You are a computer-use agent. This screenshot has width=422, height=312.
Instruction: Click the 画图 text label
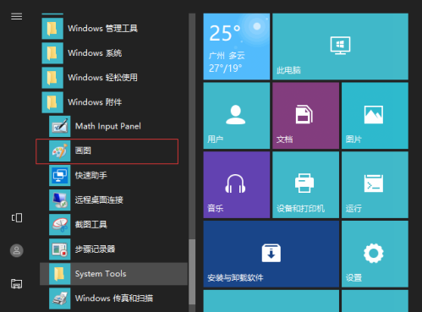click(x=83, y=151)
